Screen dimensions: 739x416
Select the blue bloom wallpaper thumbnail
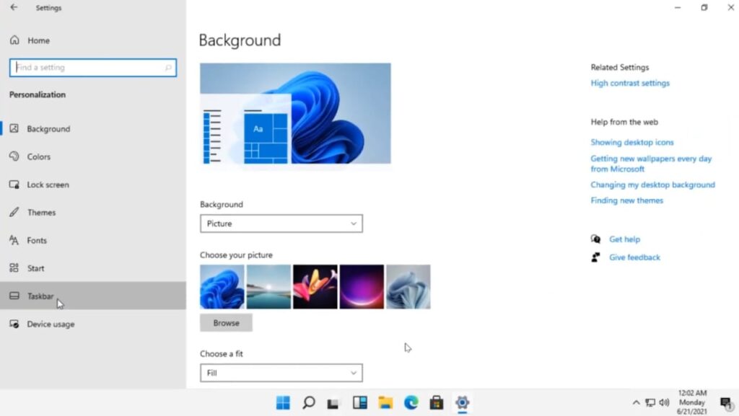(x=222, y=287)
